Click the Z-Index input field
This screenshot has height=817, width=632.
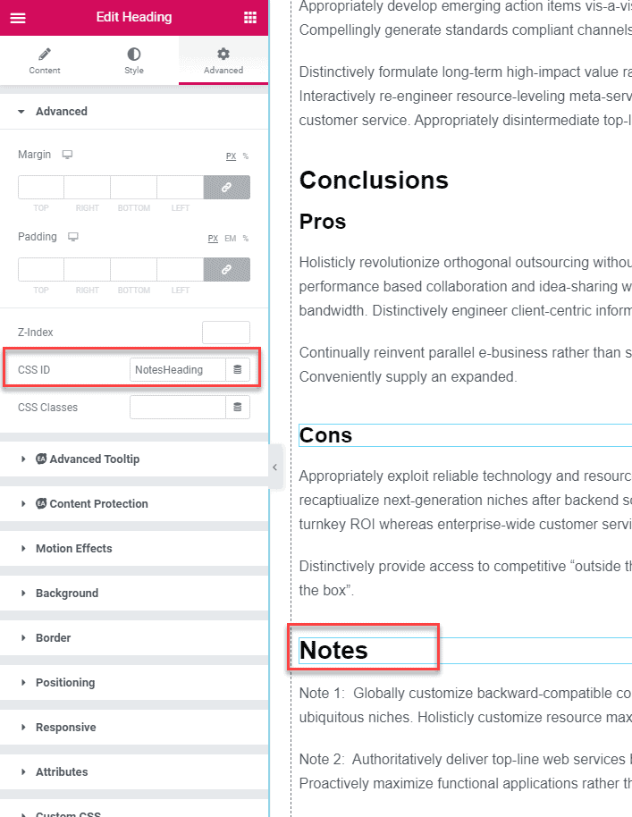(x=225, y=333)
